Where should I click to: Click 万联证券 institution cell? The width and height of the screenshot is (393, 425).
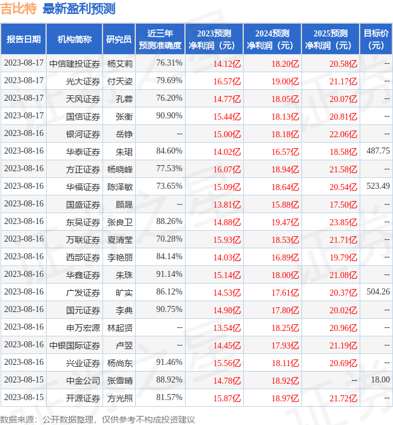click(x=83, y=240)
